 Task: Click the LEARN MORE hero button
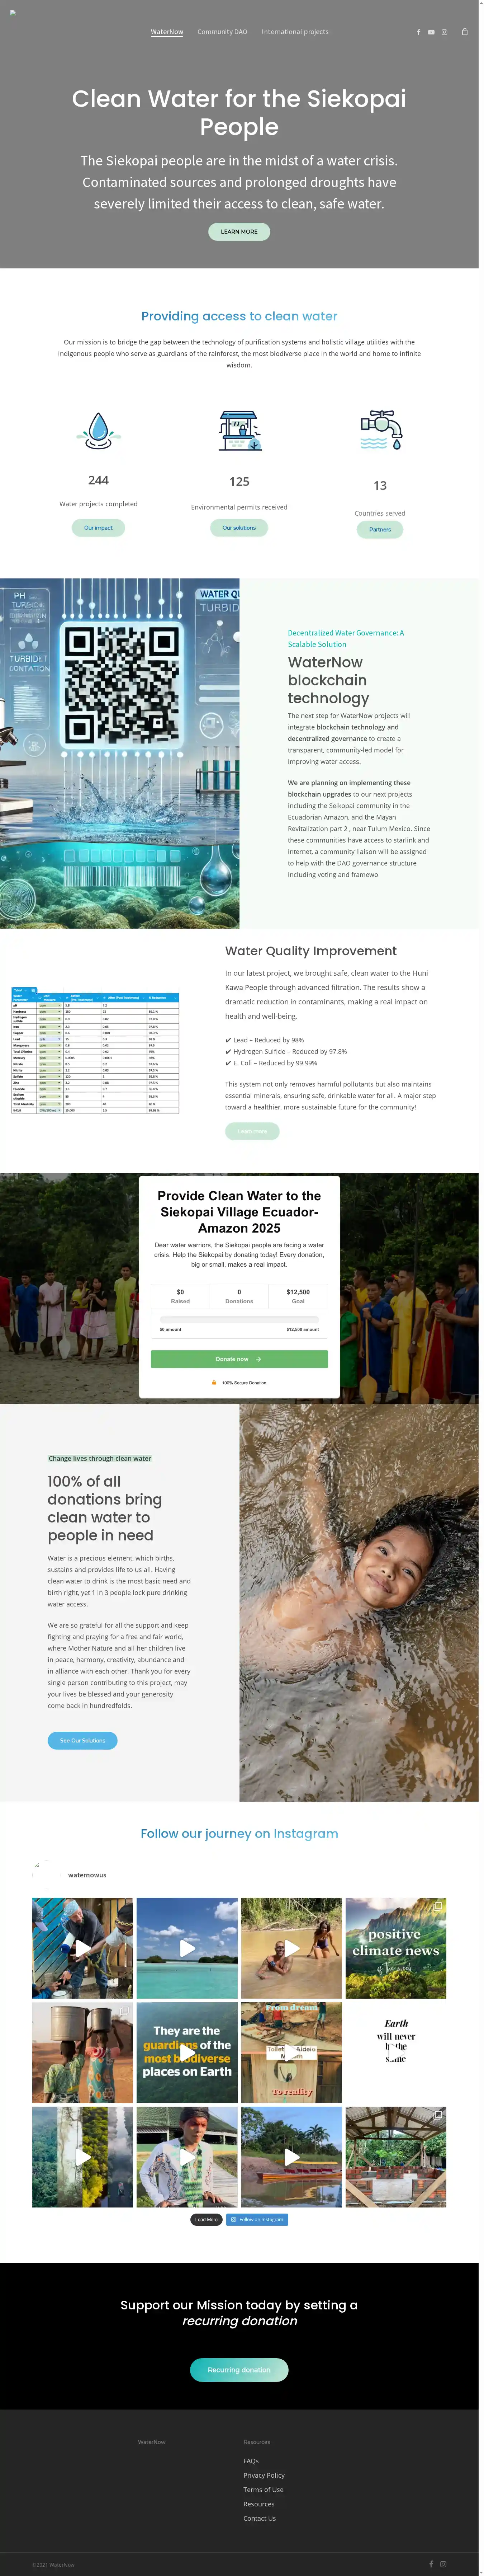[239, 231]
